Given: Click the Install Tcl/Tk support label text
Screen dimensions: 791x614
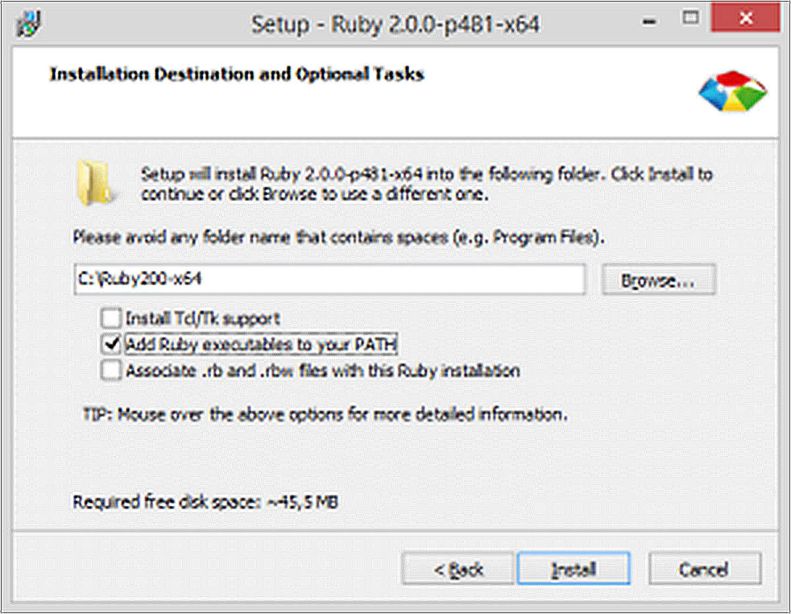Looking at the screenshot, I should point(203,320).
